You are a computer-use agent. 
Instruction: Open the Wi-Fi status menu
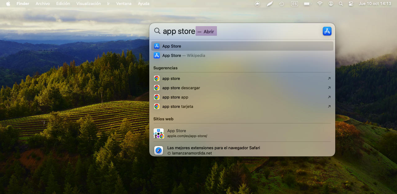click(320, 4)
